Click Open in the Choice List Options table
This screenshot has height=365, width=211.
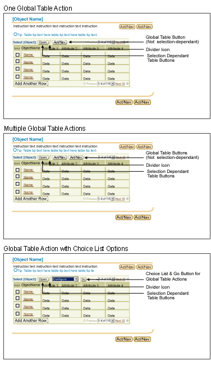tap(43, 279)
